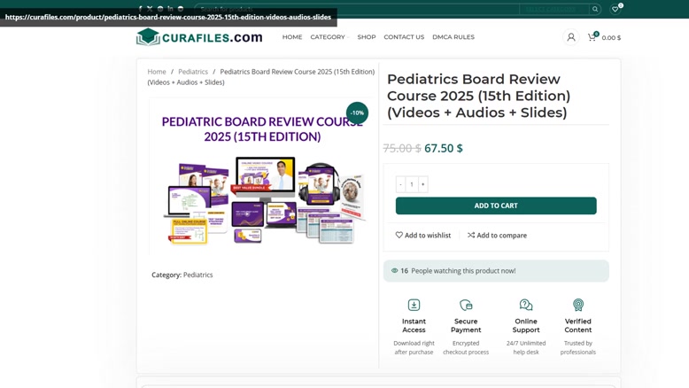
Task: Decrease quantity with minus button
Action: pyautogui.click(x=400, y=184)
